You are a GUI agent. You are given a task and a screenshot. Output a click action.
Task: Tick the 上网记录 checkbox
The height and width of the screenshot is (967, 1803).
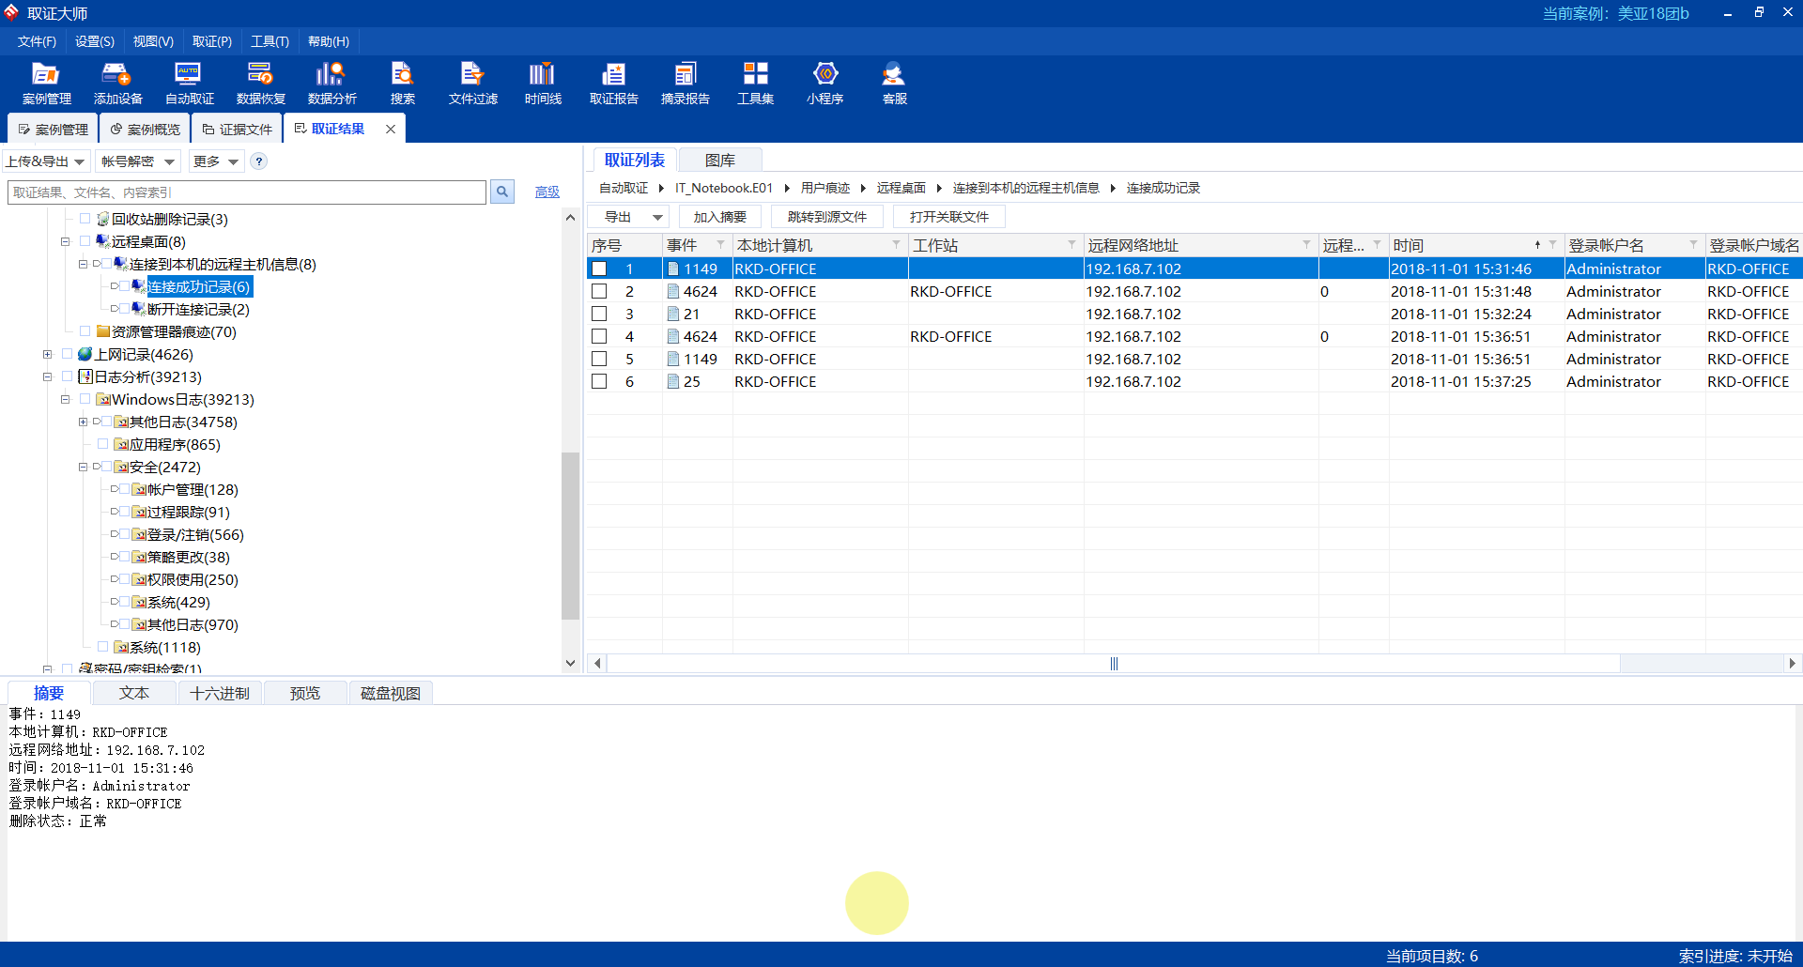(68, 354)
